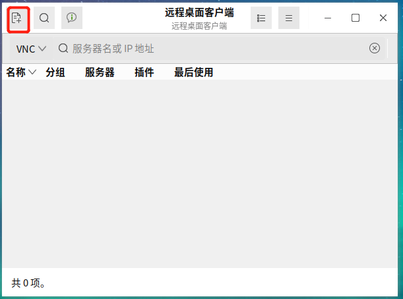The width and height of the screenshot is (403, 299).
Task: Toggle the search bar magnifier button
Action: click(44, 18)
